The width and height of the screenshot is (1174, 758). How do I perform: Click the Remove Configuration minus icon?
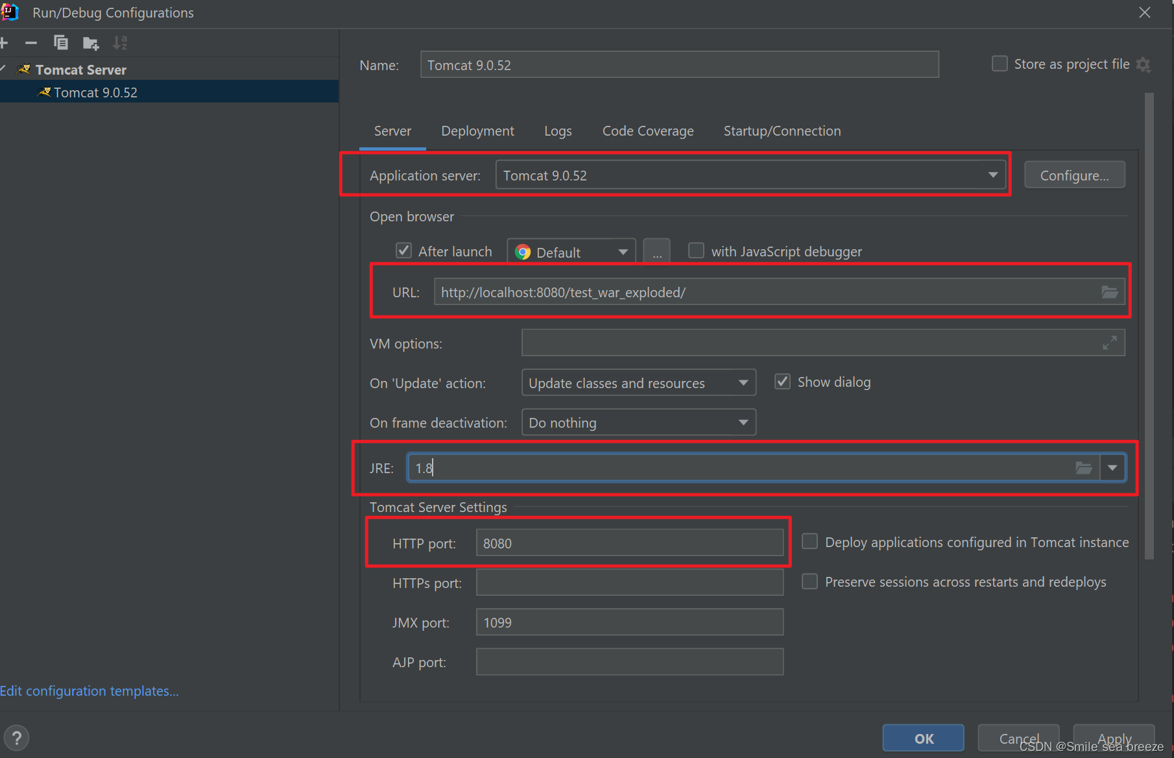pos(31,43)
